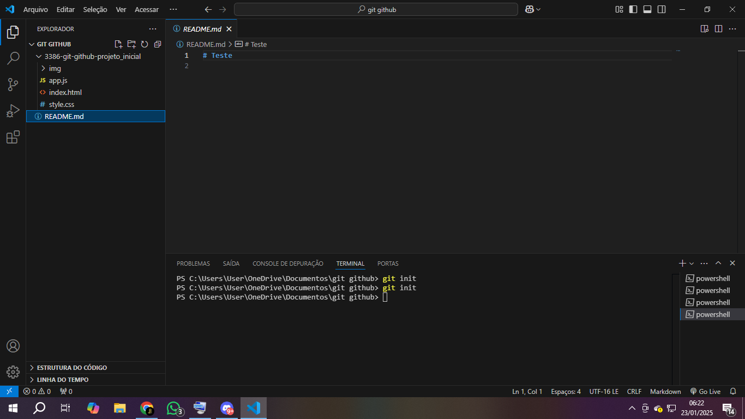The height and width of the screenshot is (419, 745).
Task: Open the Ver menu
Action: pyautogui.click(x=121, y=9)
